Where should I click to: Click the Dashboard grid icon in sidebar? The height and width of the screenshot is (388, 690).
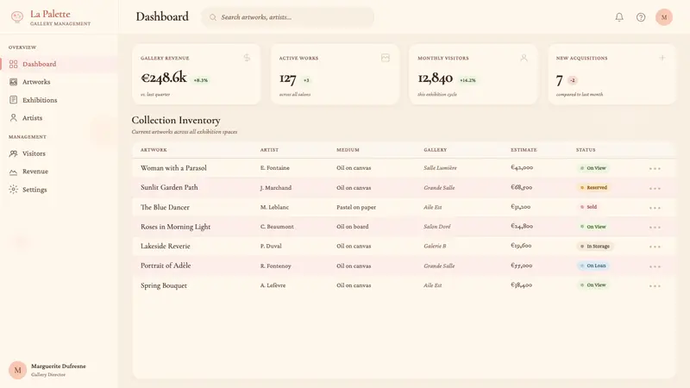(14, 64)
